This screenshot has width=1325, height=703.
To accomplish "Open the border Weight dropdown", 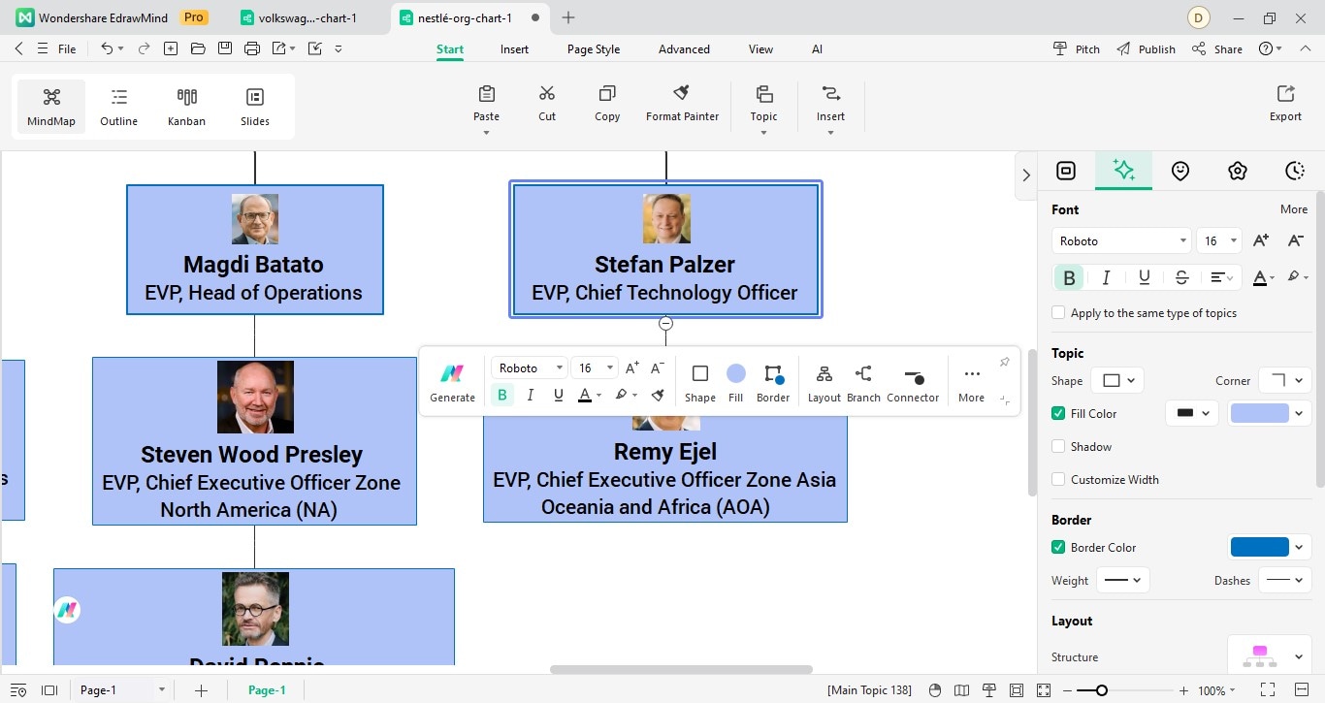I will 1123,580.
